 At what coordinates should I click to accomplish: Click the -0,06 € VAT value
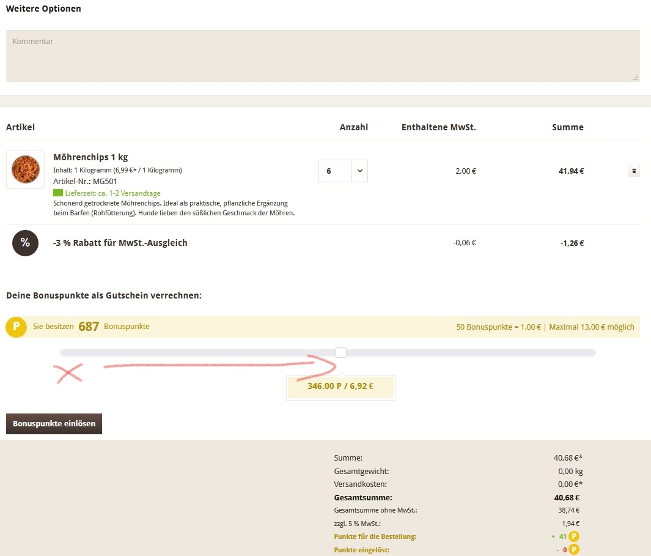(x=465, y=243)
